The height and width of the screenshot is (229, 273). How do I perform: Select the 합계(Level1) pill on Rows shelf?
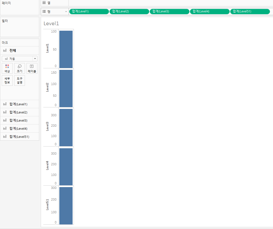[x=89, y=11]
